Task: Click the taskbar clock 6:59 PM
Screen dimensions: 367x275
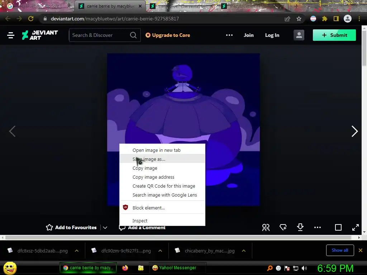Action: click(x=335, y=268)
